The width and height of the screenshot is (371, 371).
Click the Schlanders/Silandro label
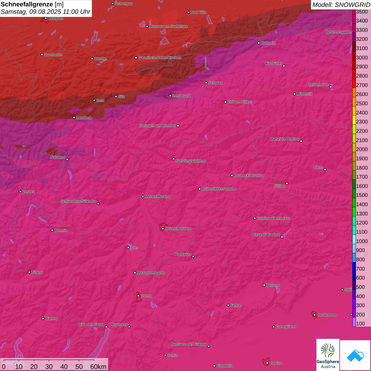tap(78, 201)
